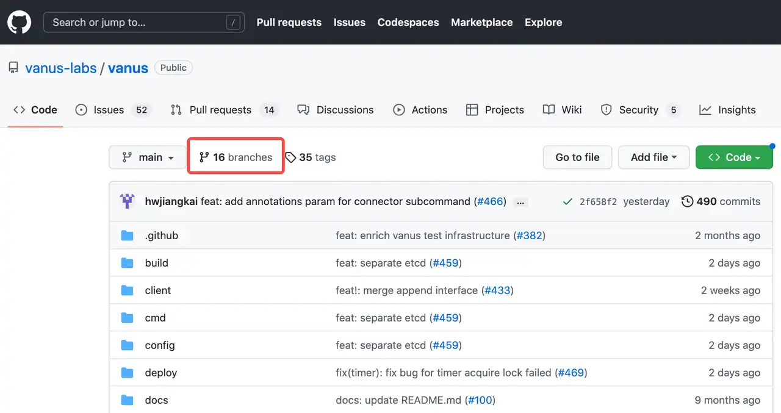Viewport: 781px width, 413px height.
Task: Open the Security tab
Action: click(640, 110)
